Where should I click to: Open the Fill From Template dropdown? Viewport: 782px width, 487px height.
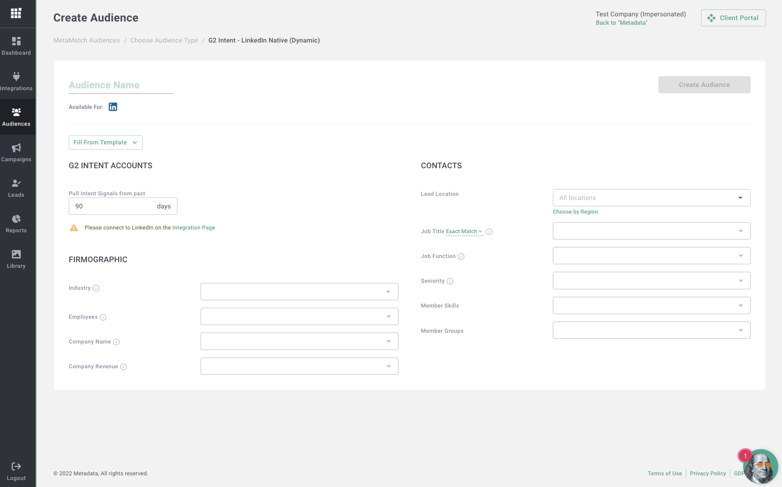coord(106,143)
